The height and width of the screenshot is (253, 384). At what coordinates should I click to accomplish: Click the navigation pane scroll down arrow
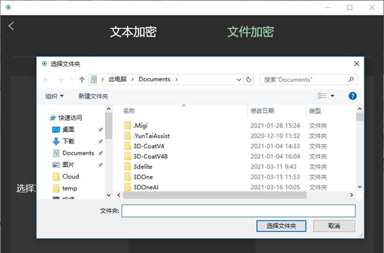click(109, 195)
